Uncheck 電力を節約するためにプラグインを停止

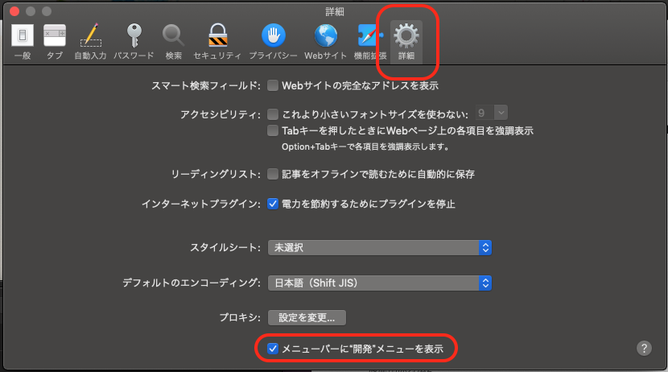coord(273,204)
